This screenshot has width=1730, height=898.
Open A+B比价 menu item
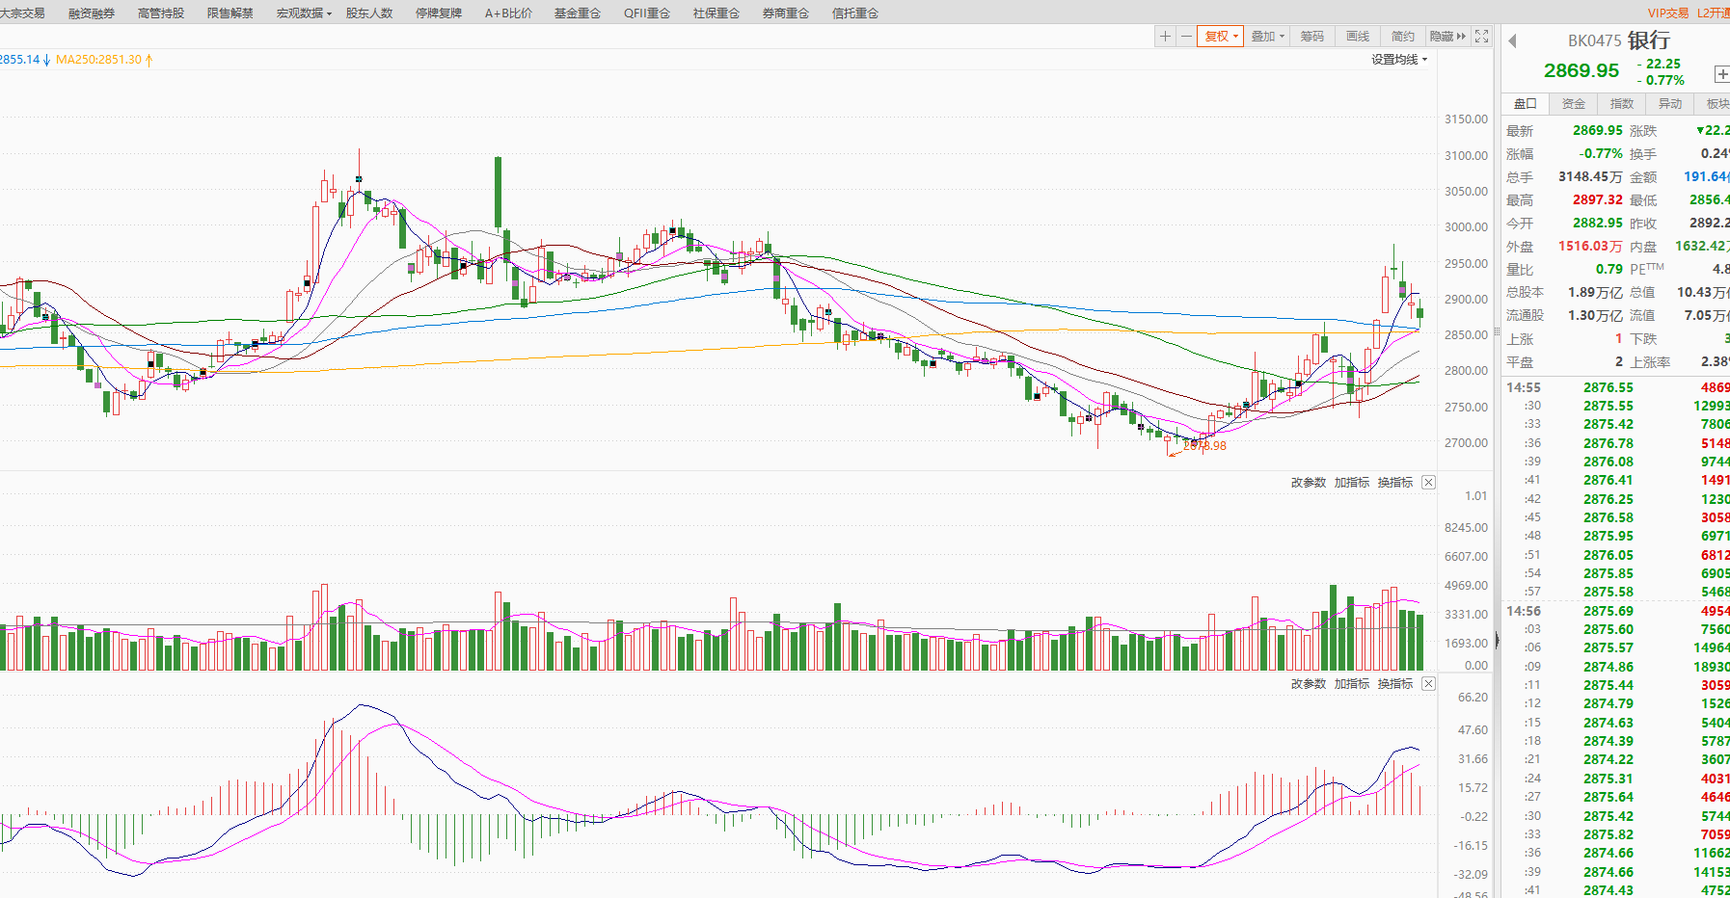(508, 13)
